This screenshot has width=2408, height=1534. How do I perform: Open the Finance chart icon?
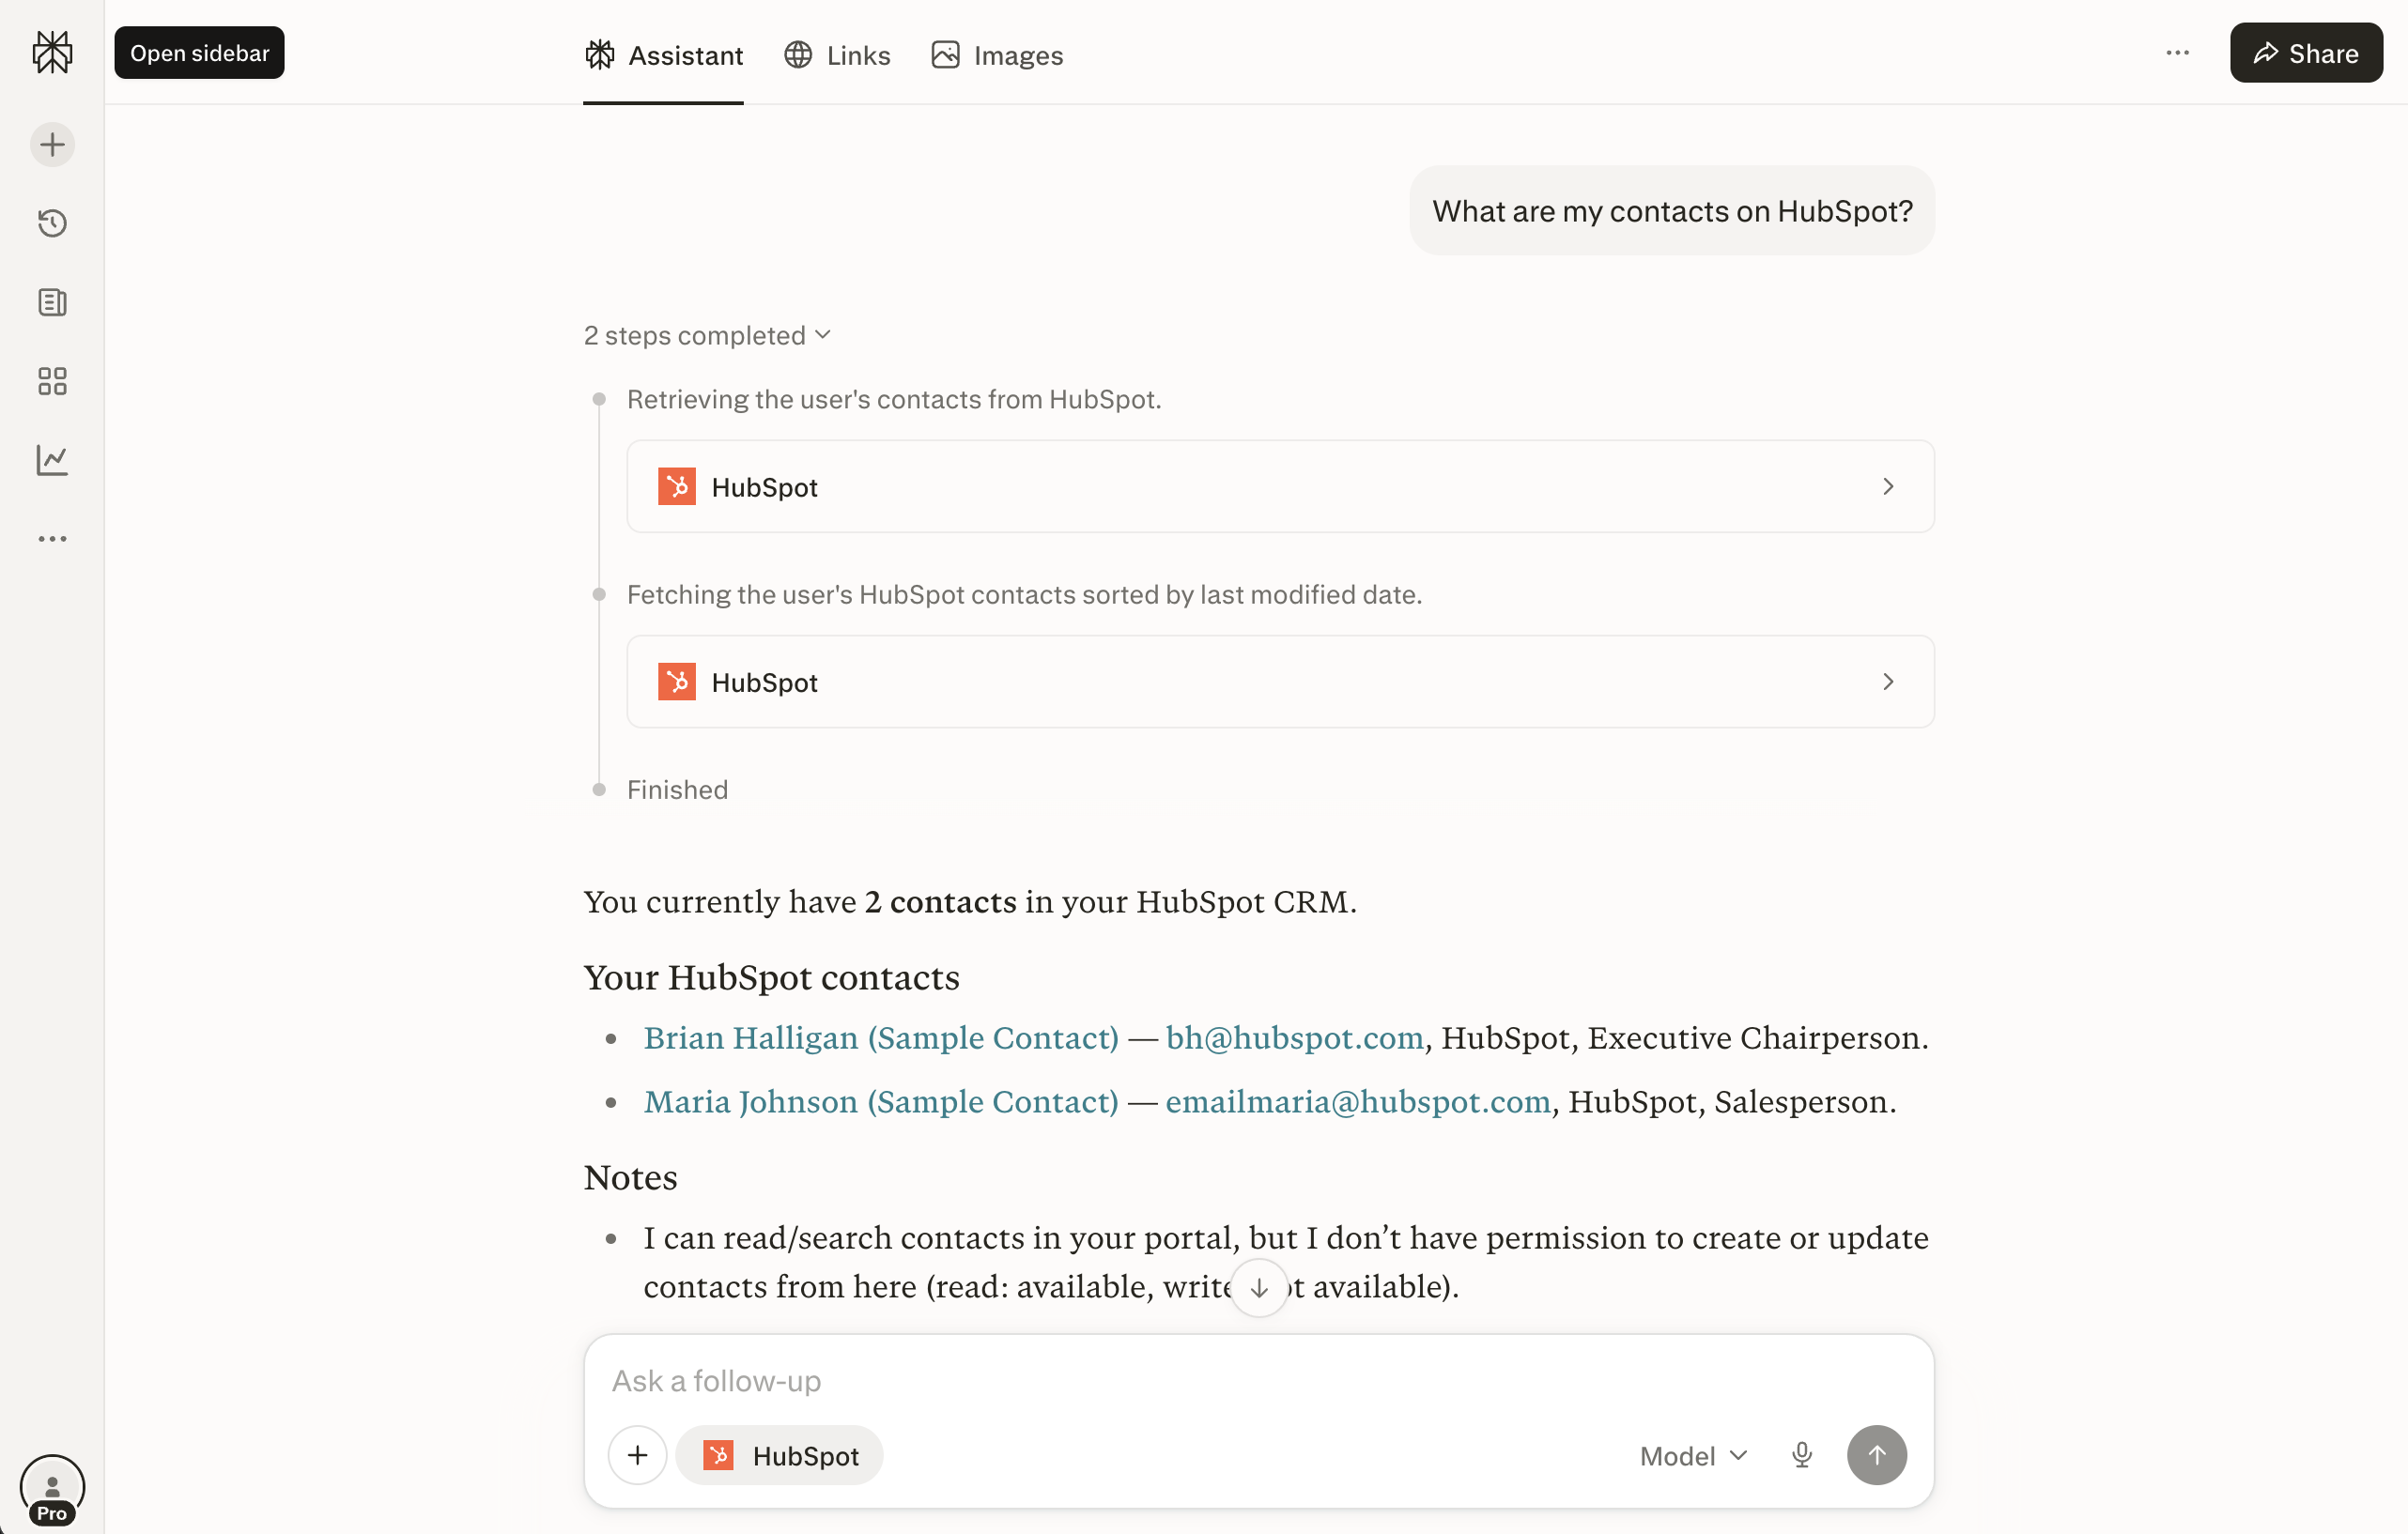[x=52, y=460]
